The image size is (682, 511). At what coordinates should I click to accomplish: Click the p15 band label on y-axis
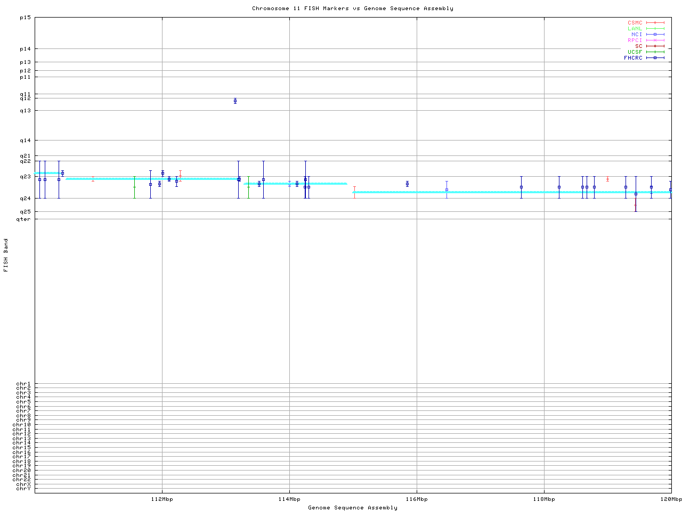(26, 18)
